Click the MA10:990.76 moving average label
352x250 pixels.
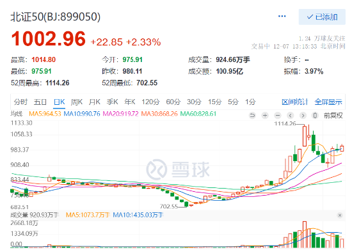click(82, 114)
